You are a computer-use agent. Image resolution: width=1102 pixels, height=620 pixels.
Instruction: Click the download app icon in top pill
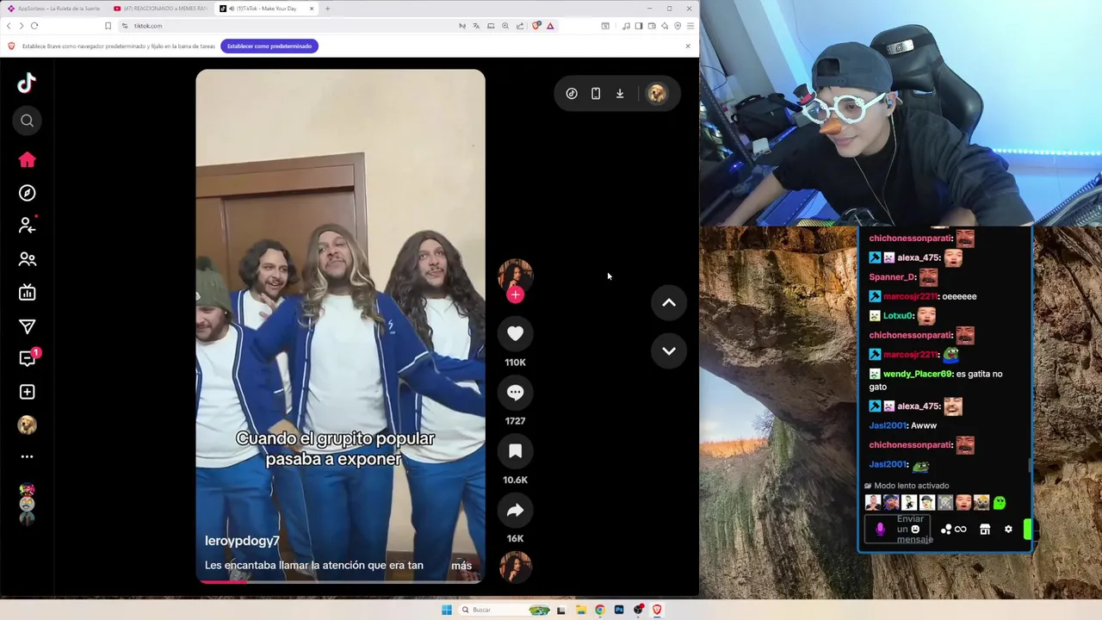(620, 93)
